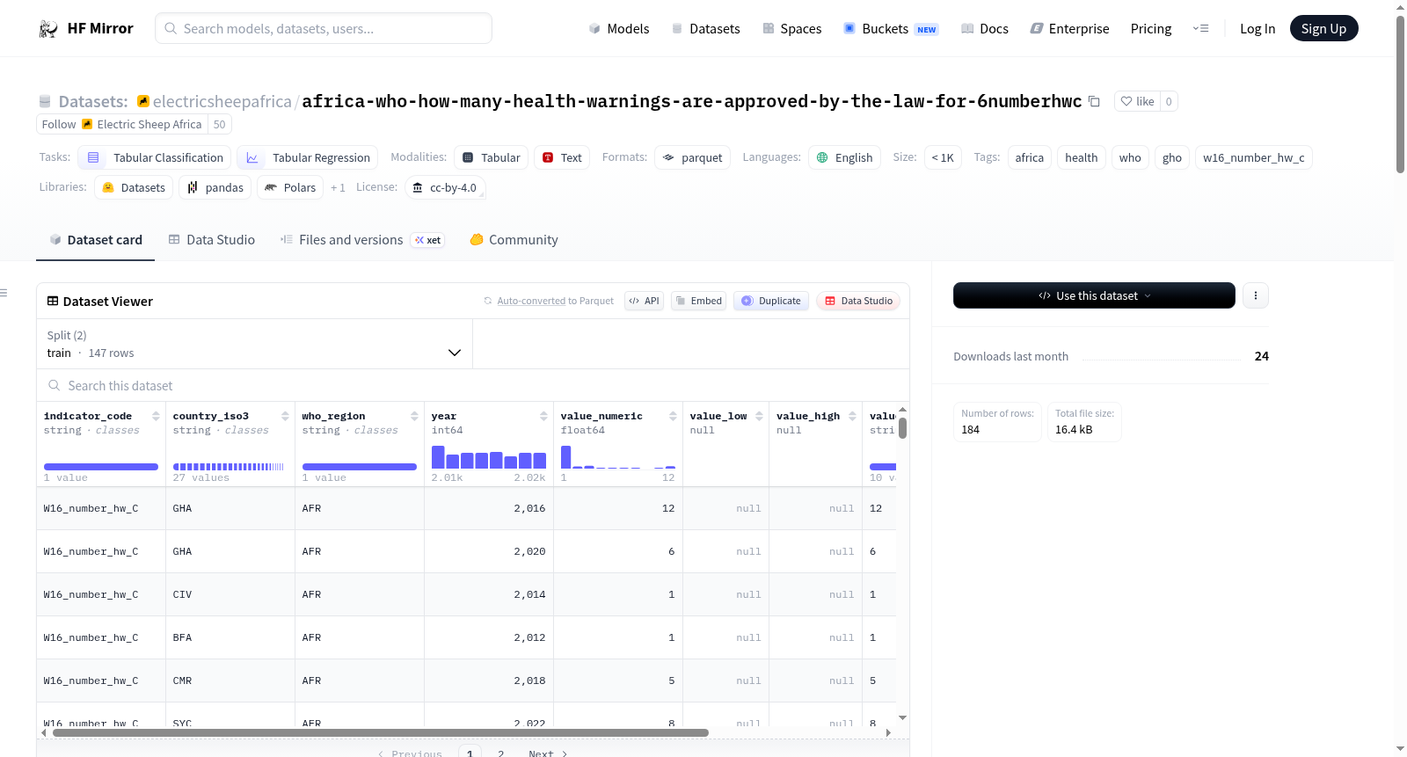
Task: Open Data Studio button in the viewer header
Action: (x=858, y=301)
